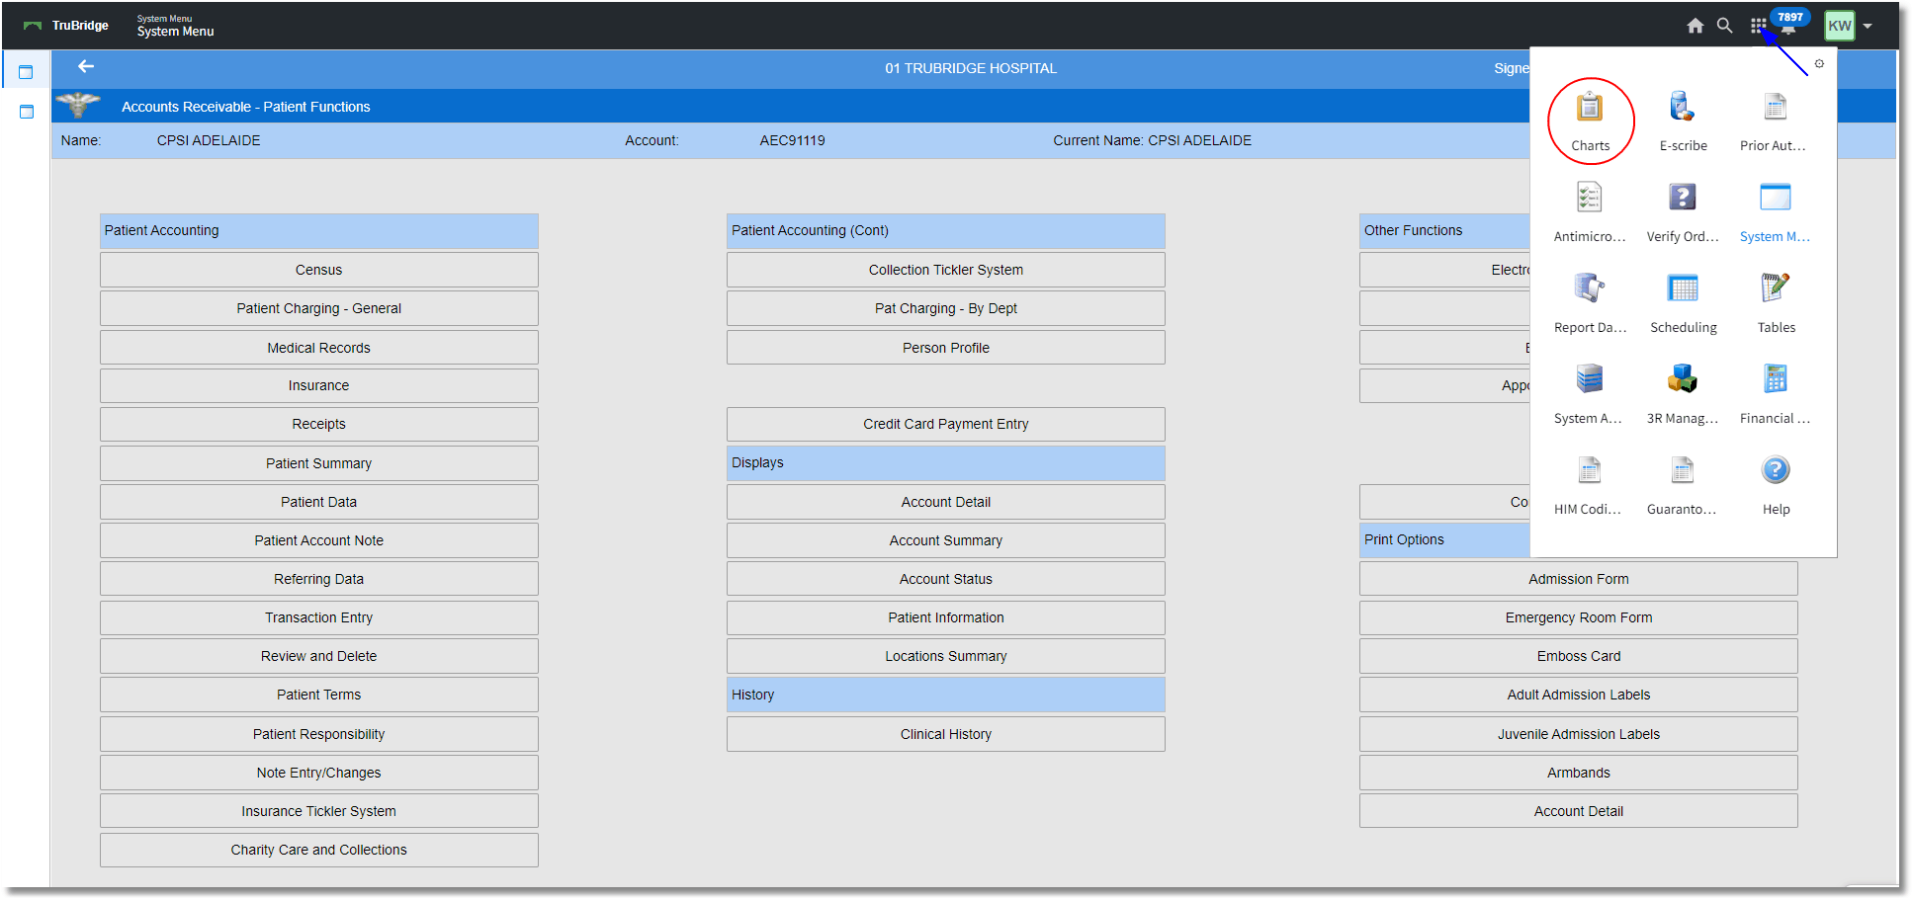Open Patient Charging - General

[x=318, y=308]
